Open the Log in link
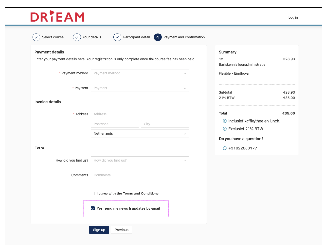Image resolution: width=330 pixels, height=251 pixels. click(x=293, y=17)
